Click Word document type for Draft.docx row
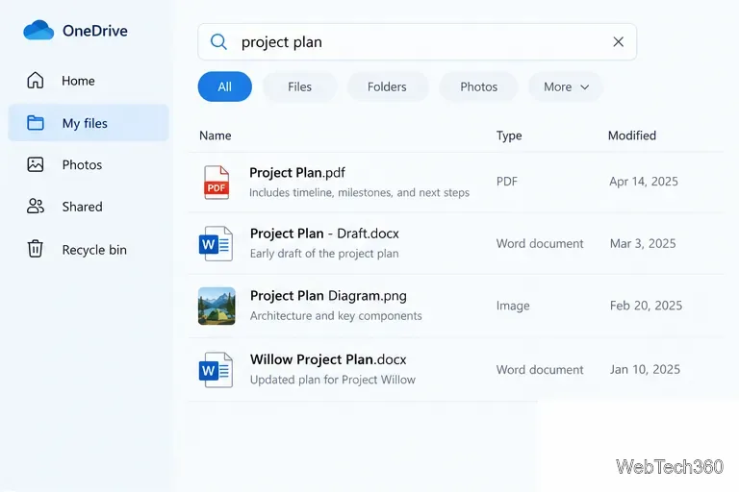This screenshot has width=739, height=492. pos(540,243)
